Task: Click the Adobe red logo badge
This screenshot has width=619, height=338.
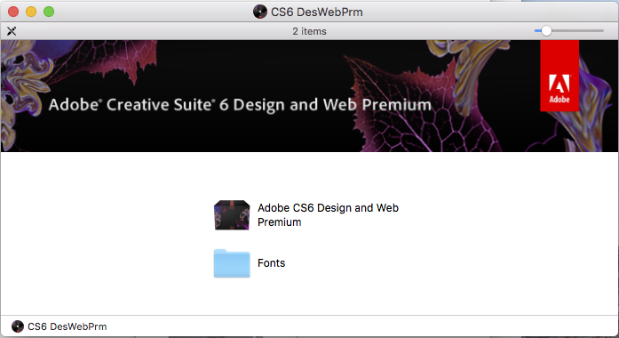Action: point(559,76)
